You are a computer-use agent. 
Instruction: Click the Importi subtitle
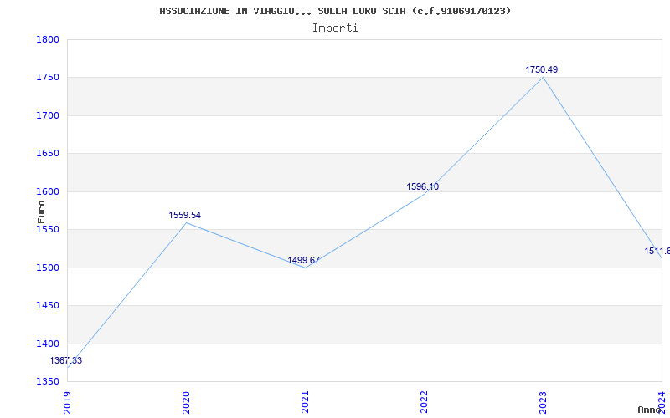point(335,28)
